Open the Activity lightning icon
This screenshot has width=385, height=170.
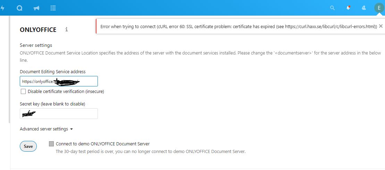click(2, 8)
